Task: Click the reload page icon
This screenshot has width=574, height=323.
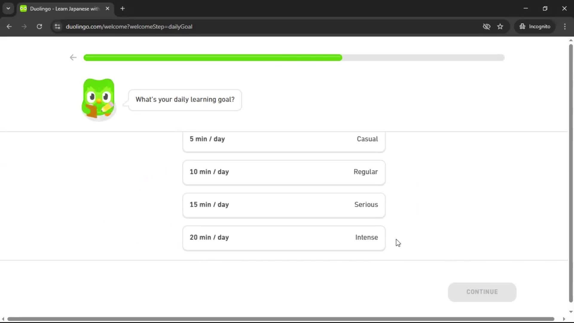Action: point(39,26)
